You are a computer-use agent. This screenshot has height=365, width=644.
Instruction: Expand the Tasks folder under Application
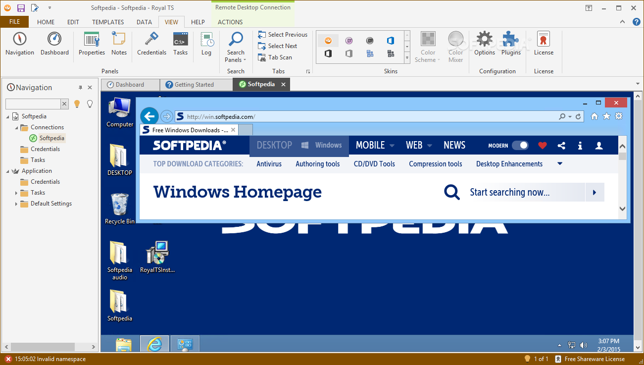(x=16, y=193)
